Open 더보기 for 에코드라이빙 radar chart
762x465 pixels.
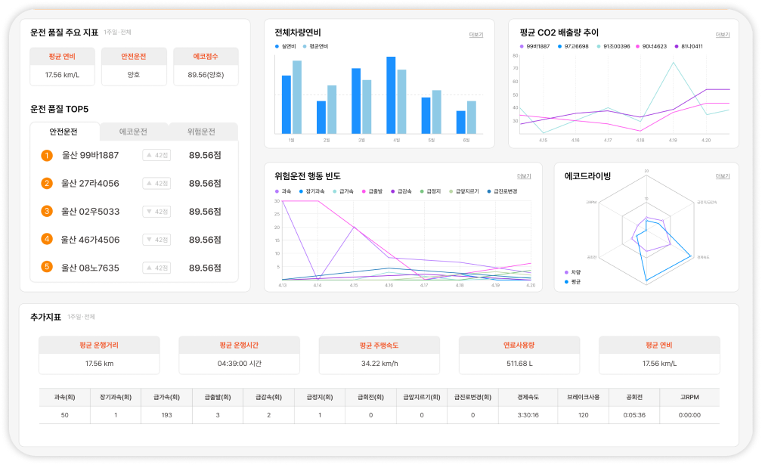click(x=723, y=176)
